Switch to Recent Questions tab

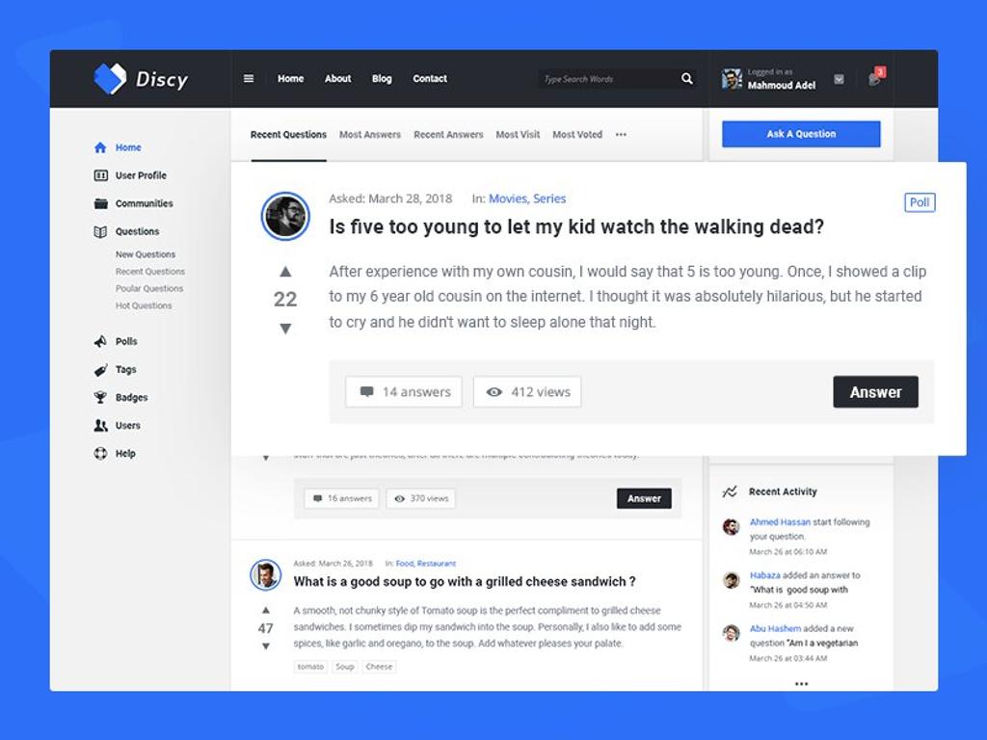288,135
